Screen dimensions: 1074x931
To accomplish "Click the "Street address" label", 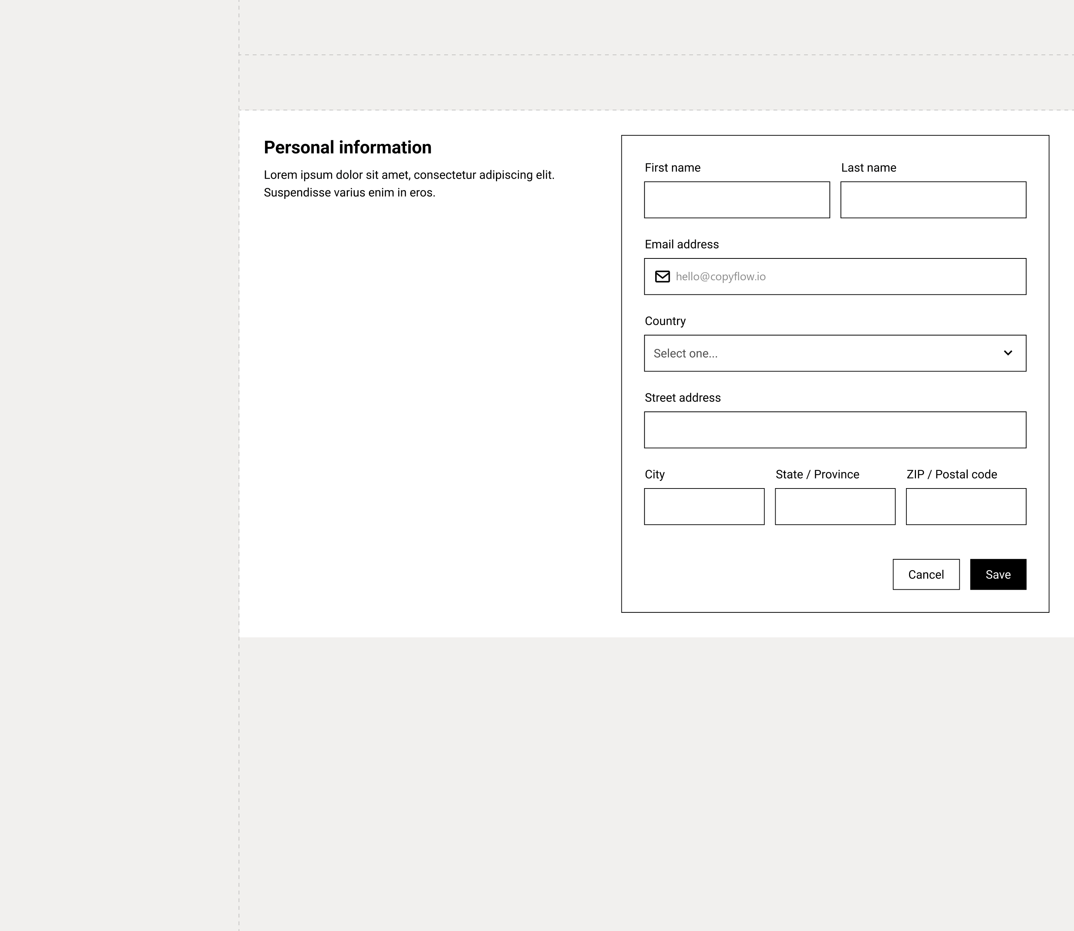I will (x=683, y=398).
